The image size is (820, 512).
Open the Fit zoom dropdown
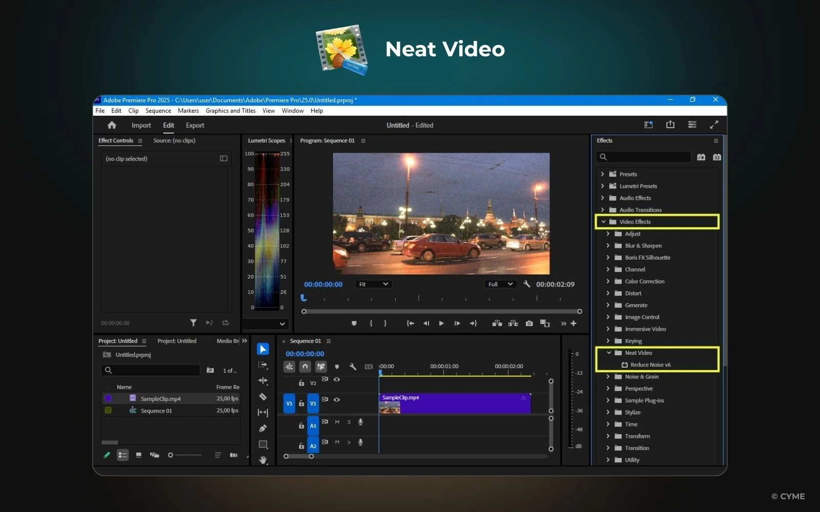click(x=373, y=284)
